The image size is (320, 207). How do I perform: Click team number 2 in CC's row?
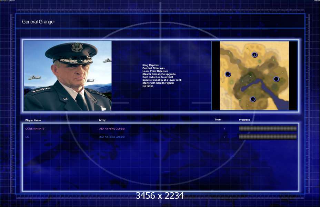click(224, 137)
